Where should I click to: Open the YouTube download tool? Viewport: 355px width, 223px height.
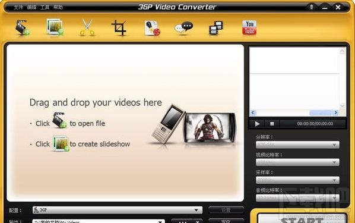(249, 28)
